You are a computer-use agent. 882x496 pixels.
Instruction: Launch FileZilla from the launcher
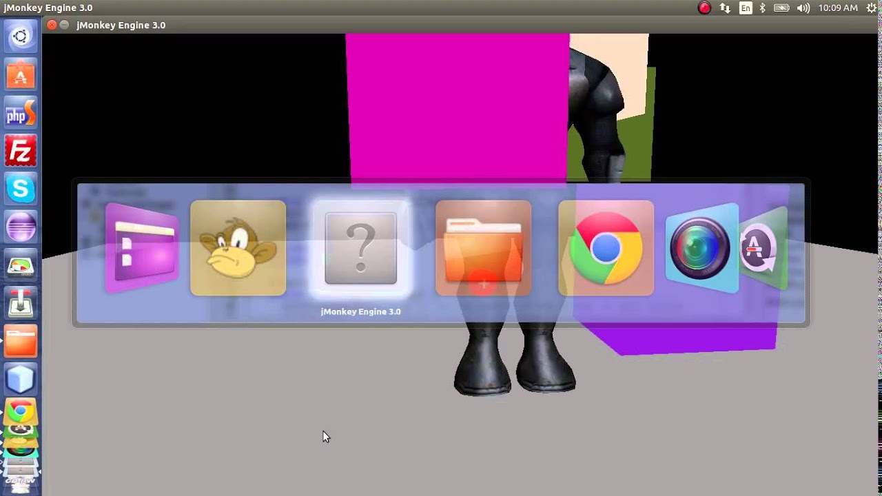coord(21,150)
